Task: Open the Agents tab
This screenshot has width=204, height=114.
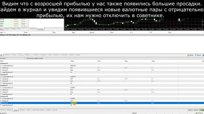Action: (x=49, y=110)
